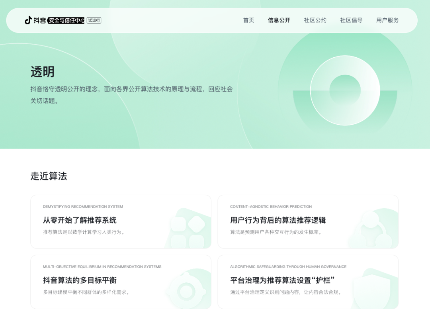Click the 走近算法 section heading
Screen dimensions: 430x327
[49, 176]
